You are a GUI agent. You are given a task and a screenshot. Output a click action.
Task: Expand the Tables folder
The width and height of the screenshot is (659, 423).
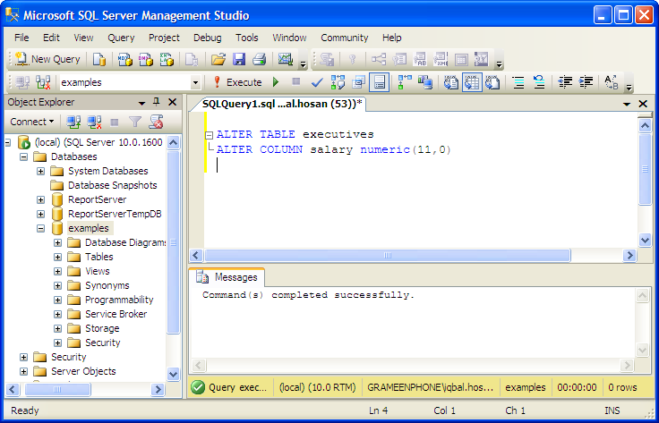click(57, 257)
